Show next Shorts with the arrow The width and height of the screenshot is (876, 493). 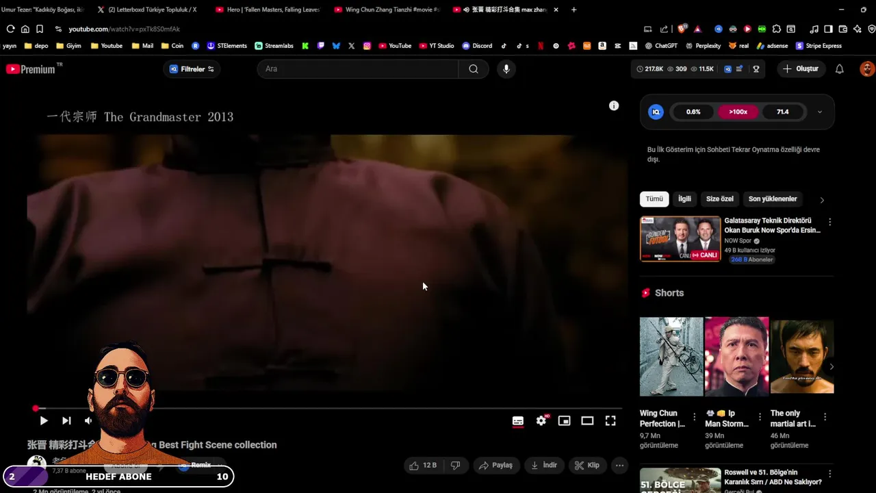(832, 367)
